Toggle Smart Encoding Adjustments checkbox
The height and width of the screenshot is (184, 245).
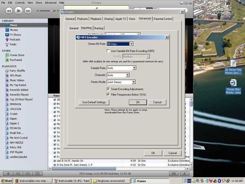click(x=108, y=89)
